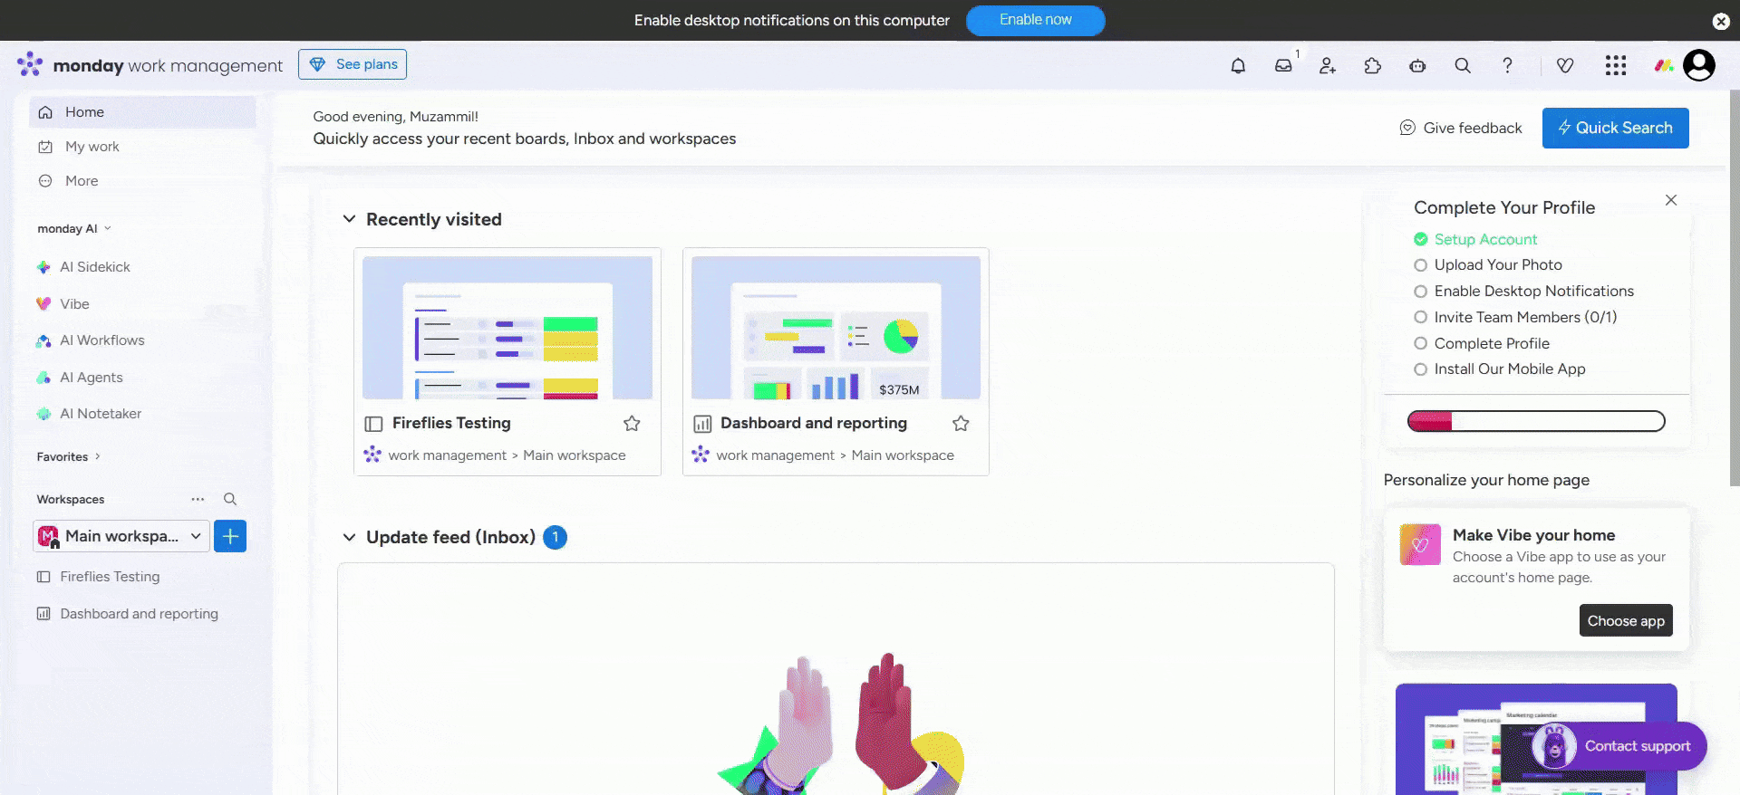Click the search magnifier in the top bar
This screenshot has height=795, width=1740.
(1463, 65)
